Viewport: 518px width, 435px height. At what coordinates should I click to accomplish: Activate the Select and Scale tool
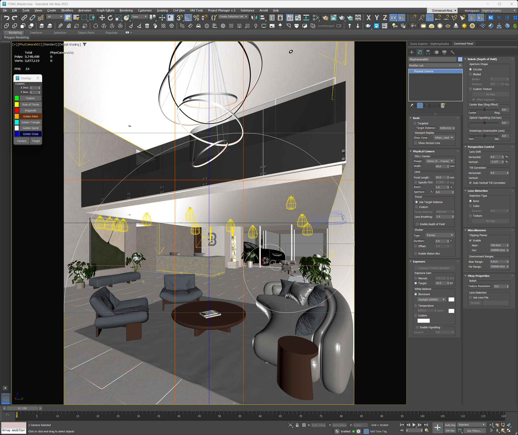[x=118, y=18]
